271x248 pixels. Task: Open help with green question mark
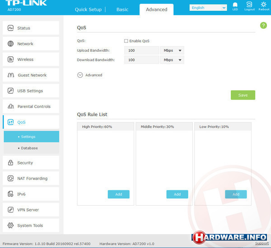[x=263, y=26]
